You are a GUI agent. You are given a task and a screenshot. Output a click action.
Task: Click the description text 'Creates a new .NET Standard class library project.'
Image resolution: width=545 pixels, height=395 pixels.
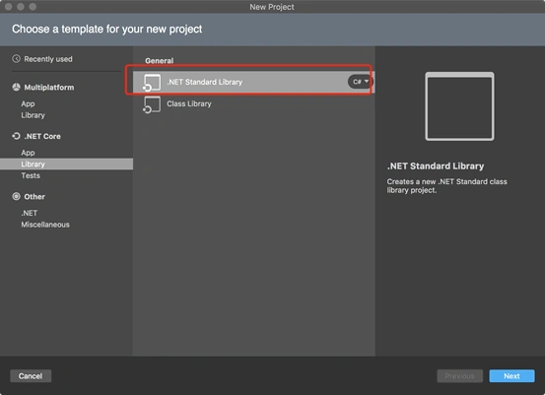click(x=447, y=186)
